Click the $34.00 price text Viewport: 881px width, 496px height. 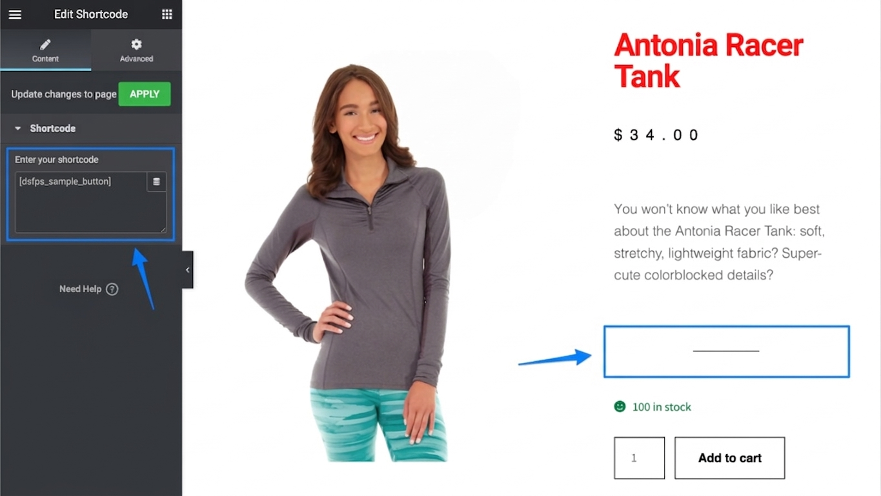click(x=656, y=135)
